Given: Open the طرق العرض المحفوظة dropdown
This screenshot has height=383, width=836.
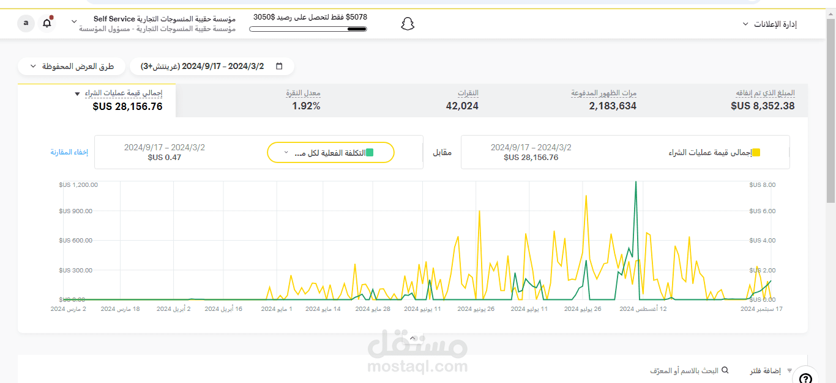Looking at the screenshot, I should [x=72, y=66].
